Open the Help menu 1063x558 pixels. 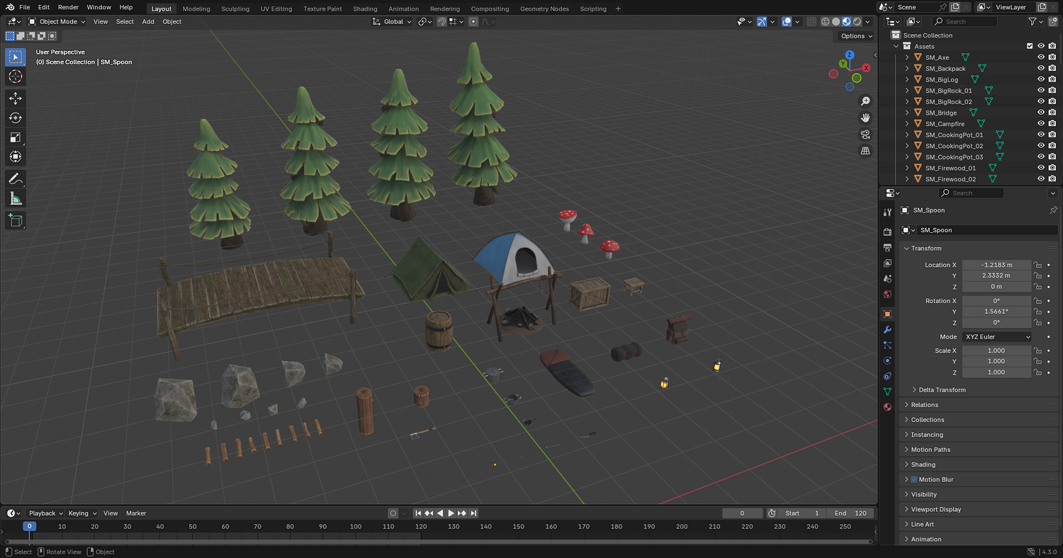point(125,7)
